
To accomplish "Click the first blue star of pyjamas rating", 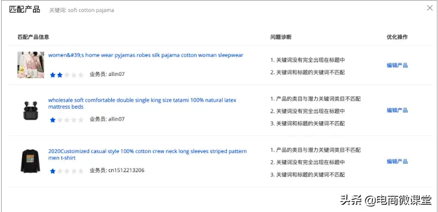I will point(52,75).
